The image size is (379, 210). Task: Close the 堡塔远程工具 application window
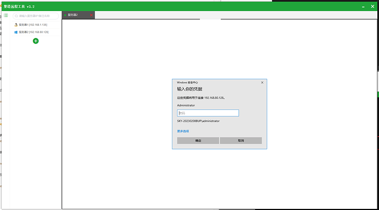(372, 7)
